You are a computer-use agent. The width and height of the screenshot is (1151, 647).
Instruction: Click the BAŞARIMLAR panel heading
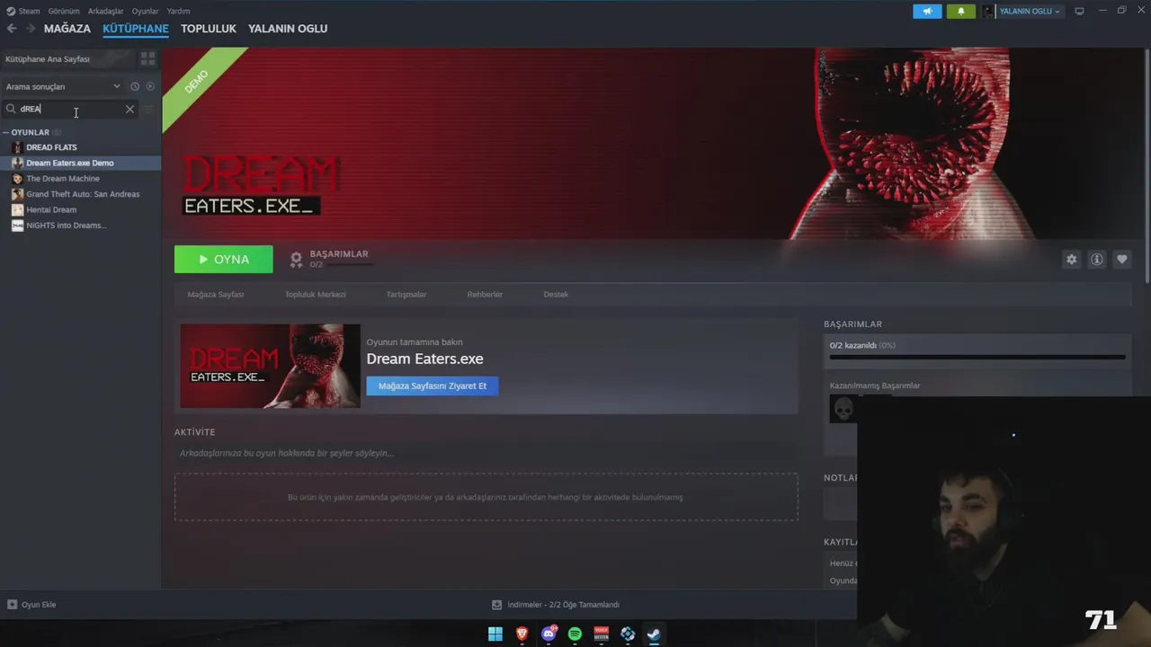852,324
